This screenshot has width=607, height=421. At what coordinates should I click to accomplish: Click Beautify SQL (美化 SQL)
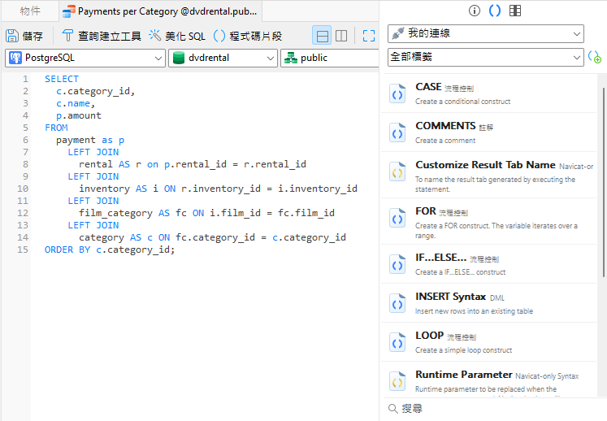point(177,36)
